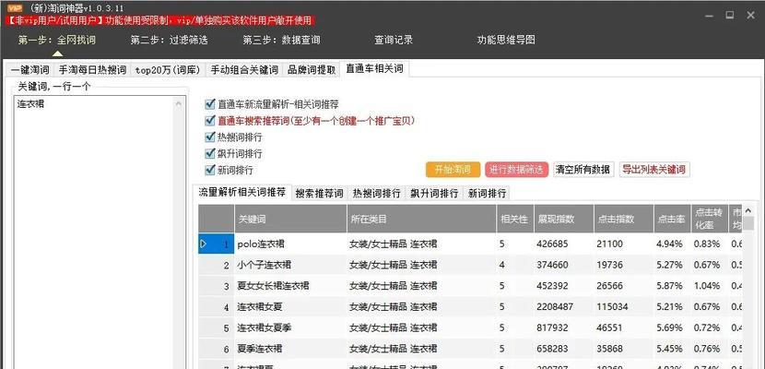Click the 开始淘词 button
The image size is (765, 369).
pos(453,170)
